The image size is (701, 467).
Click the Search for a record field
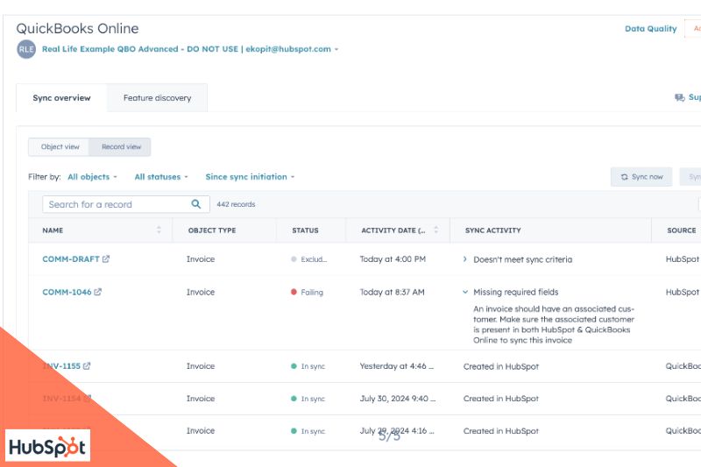pyautogui.click(x=126, y=204)
